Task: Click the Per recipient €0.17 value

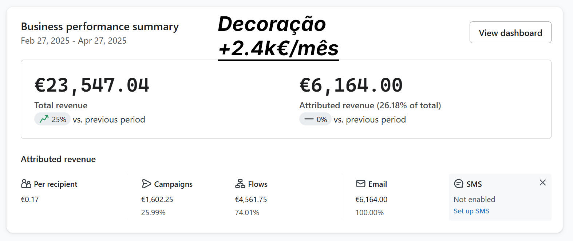Action: coord(30,200)
